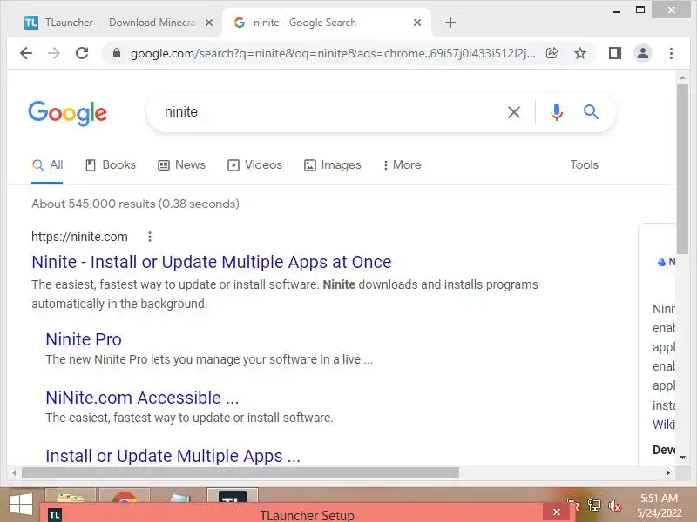The image size is (697, 522).
Task: Open the Chrome three-dot menu
Action: point(671,54)
